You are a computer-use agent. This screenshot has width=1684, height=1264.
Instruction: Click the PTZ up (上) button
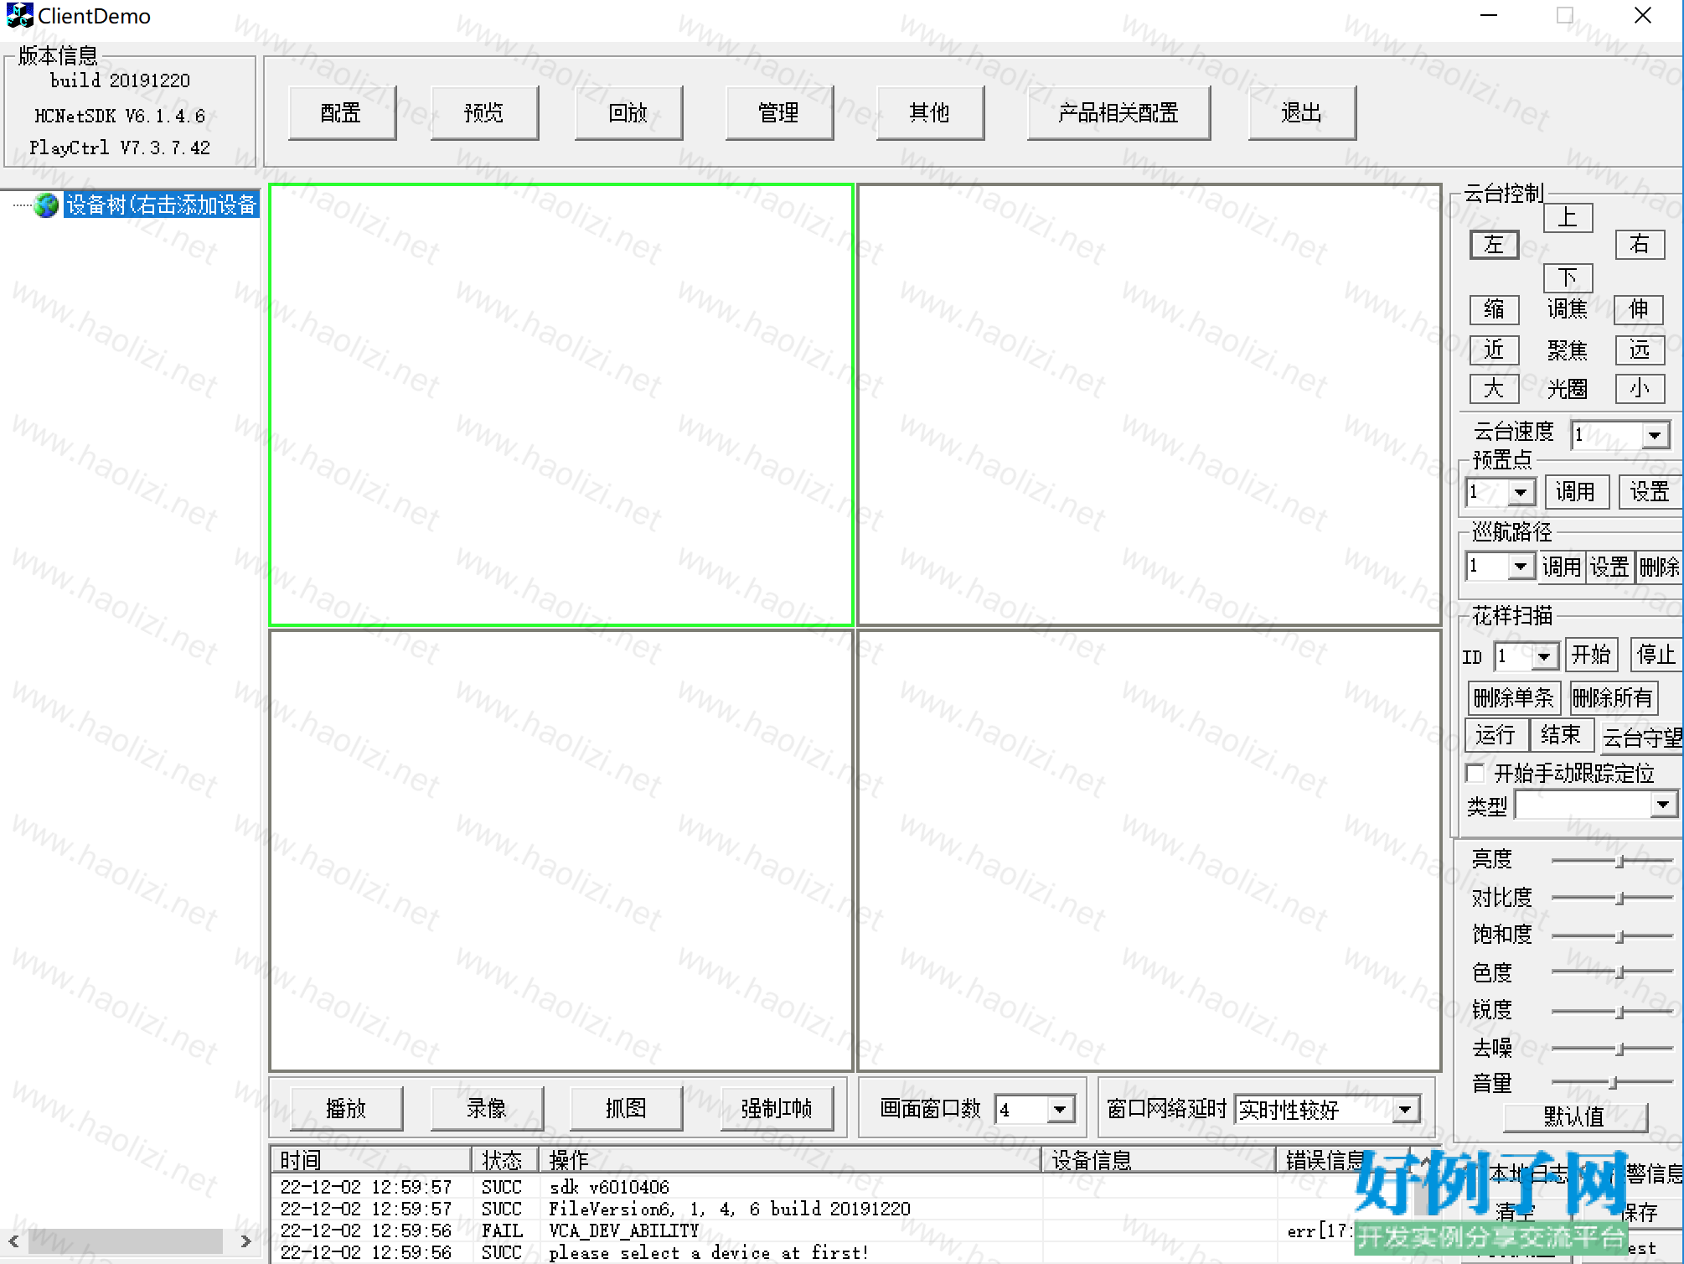(1567, 219)
